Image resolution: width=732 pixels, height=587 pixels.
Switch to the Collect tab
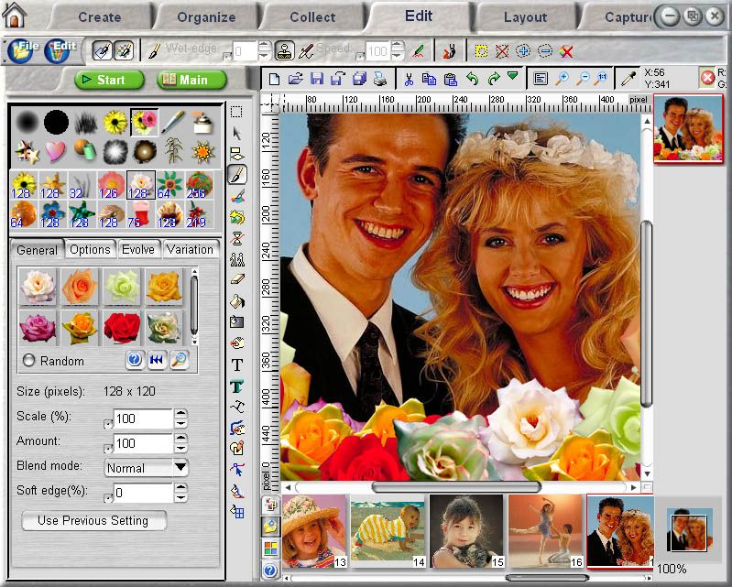click(x=312, y=17)
